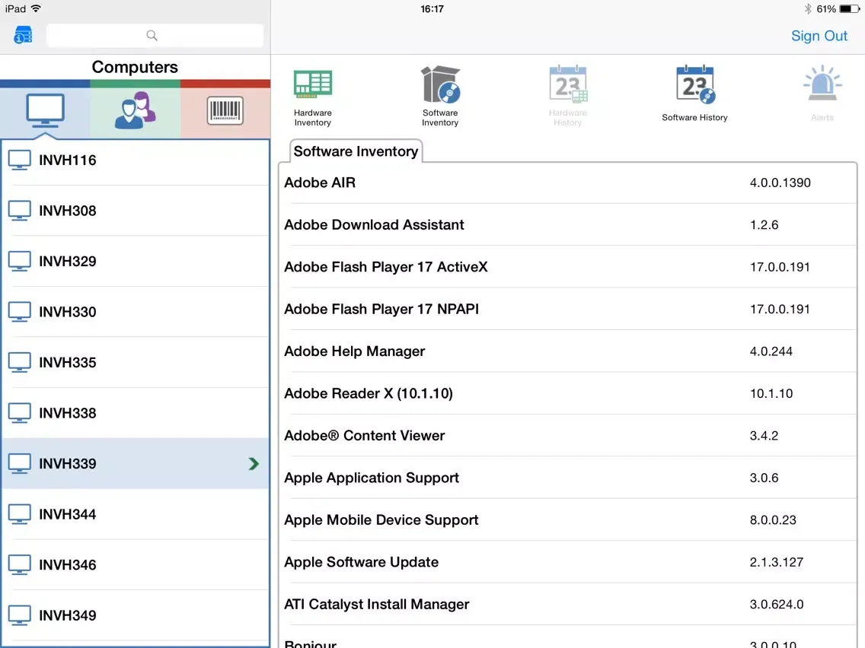Tap the monitor icon next to INVH346

click(x=19, y=565)
